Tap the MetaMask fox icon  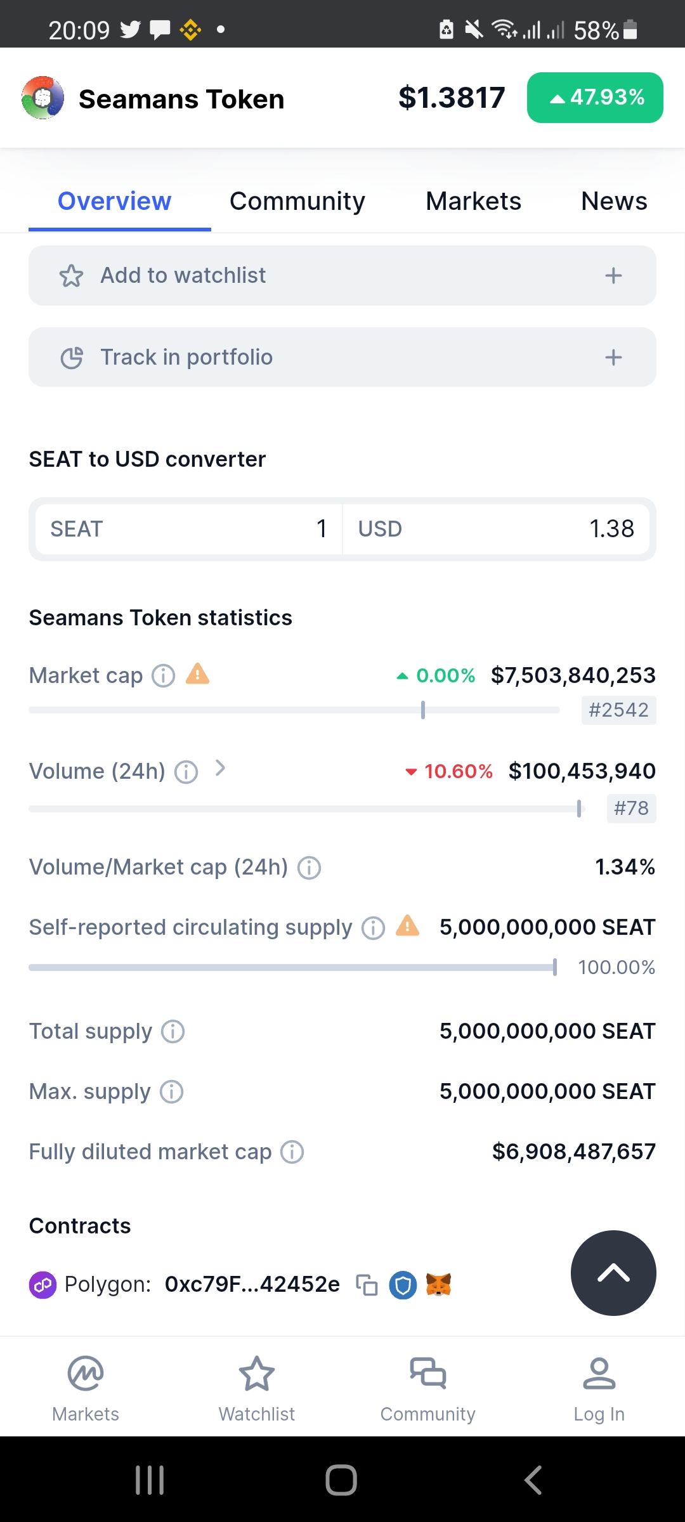tap(438, 1285)
